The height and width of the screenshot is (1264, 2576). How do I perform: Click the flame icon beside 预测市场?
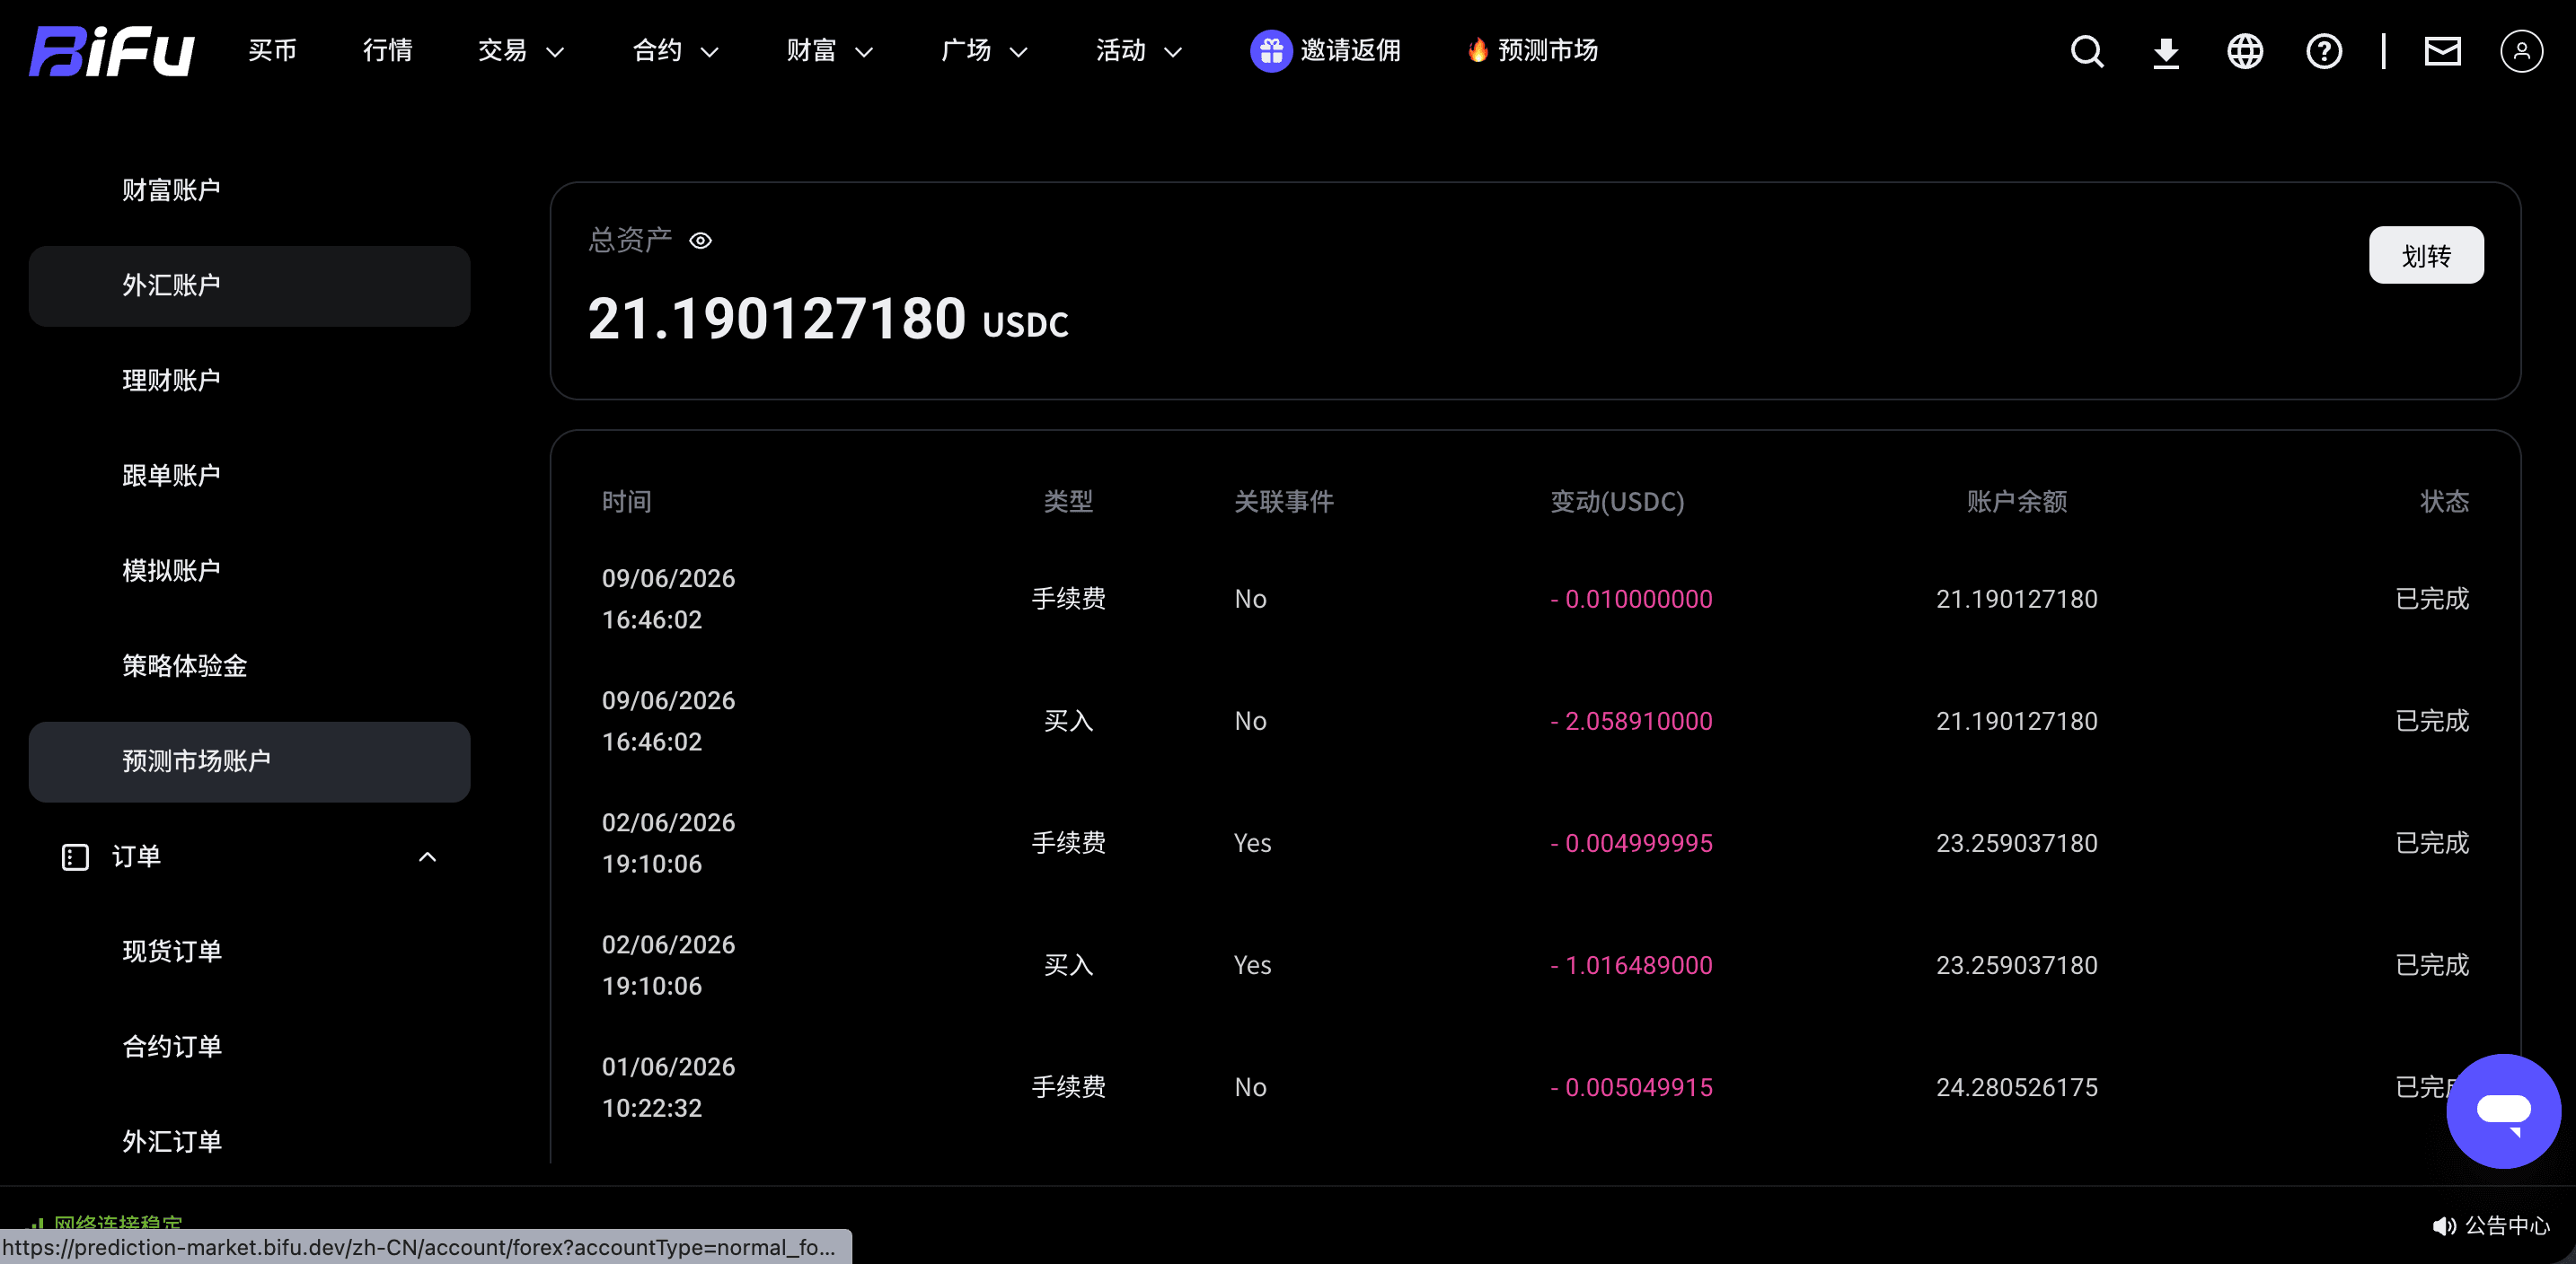[x=1477, y=50]
